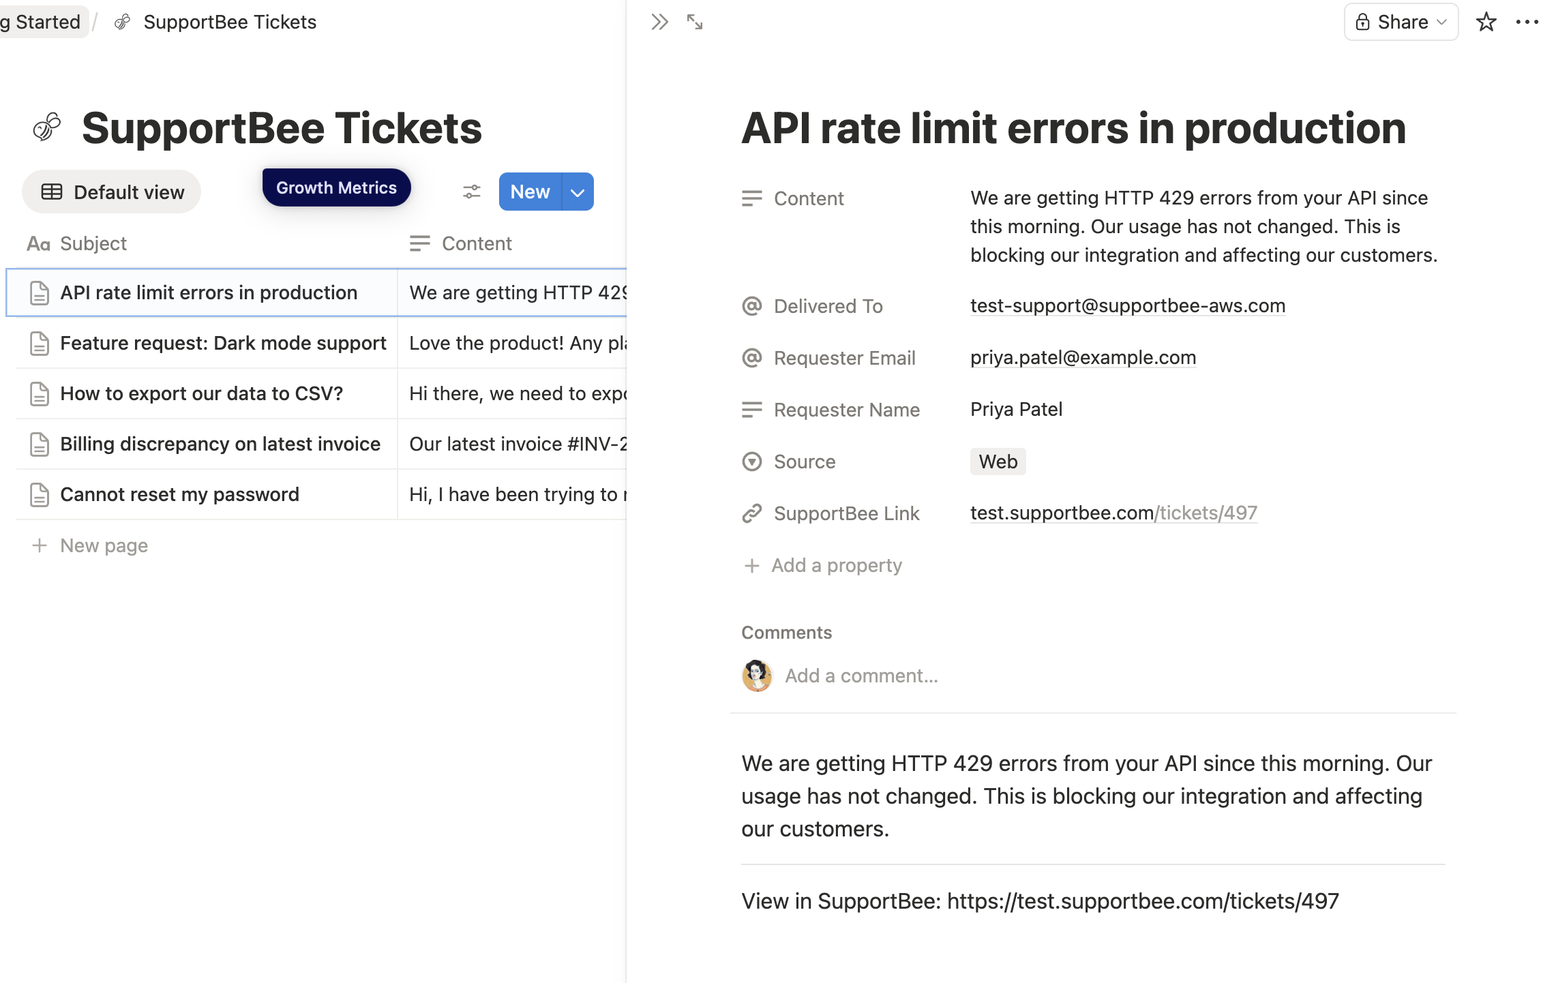
Task: Click the blue New button
Action: (x=530, y=192)
